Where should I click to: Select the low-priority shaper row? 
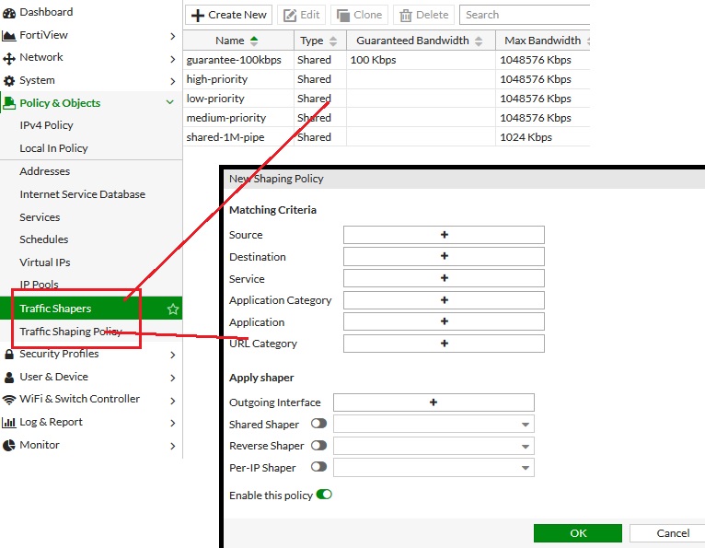[387, 99]
